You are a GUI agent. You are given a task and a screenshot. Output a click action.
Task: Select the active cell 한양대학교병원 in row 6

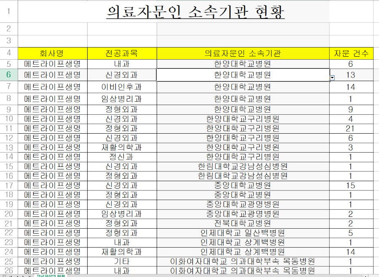pos(243,75)
